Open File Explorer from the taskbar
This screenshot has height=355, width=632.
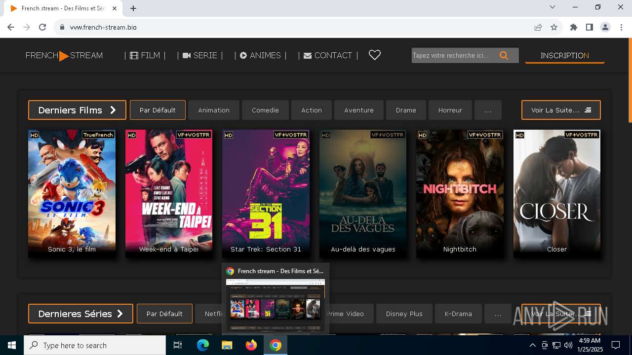point(227,345)
